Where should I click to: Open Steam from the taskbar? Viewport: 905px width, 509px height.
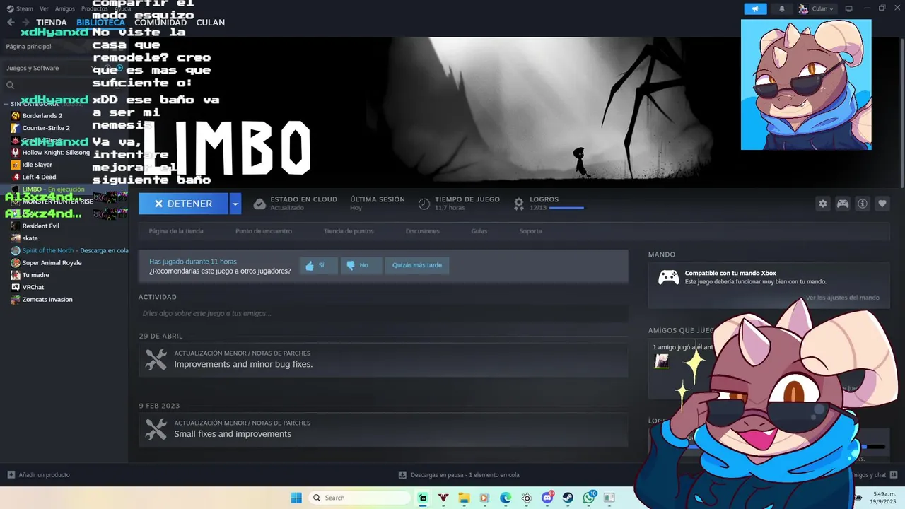[x=568, y=498]
